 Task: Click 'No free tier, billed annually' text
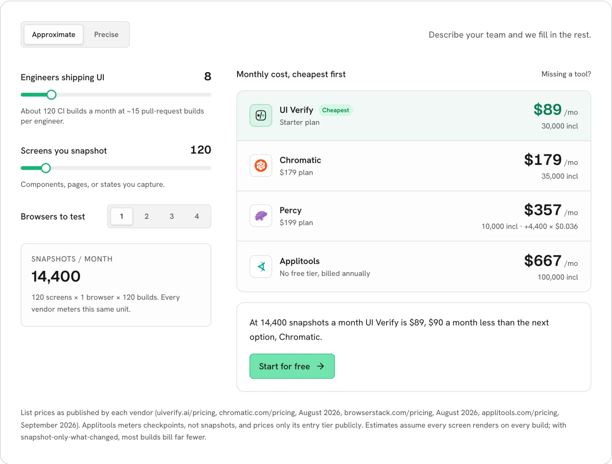coord(325,274)
